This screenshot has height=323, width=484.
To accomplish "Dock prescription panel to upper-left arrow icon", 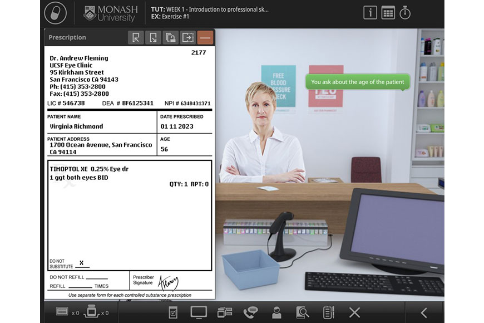I will (136, 37).
